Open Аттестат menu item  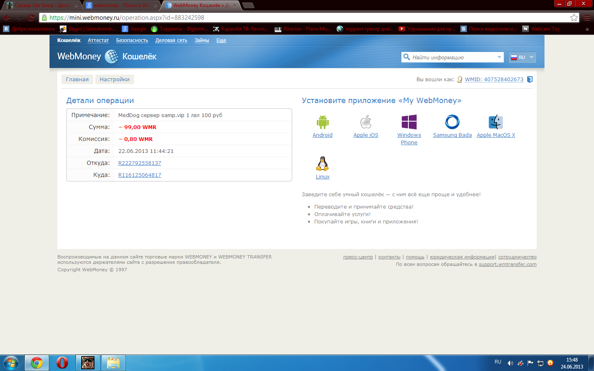click(98, 40)
